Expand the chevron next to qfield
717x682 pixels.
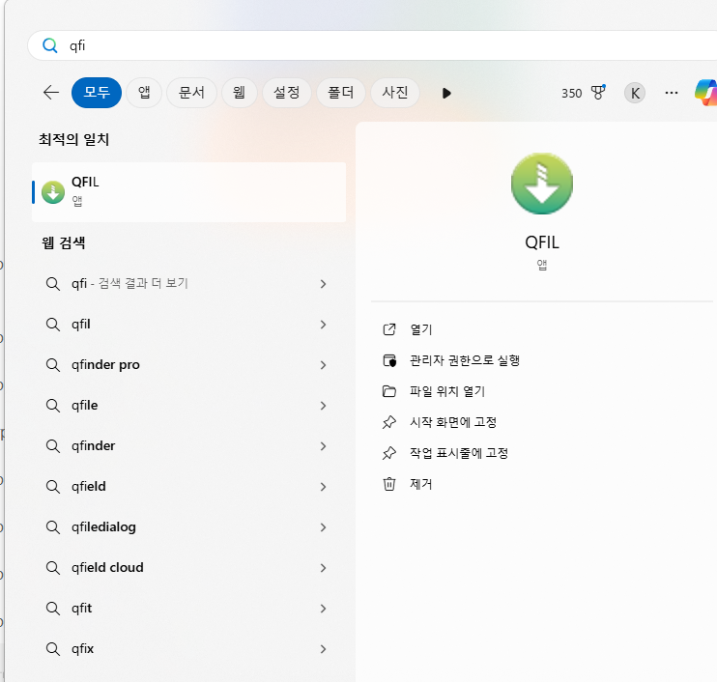(x=324, y=487)
